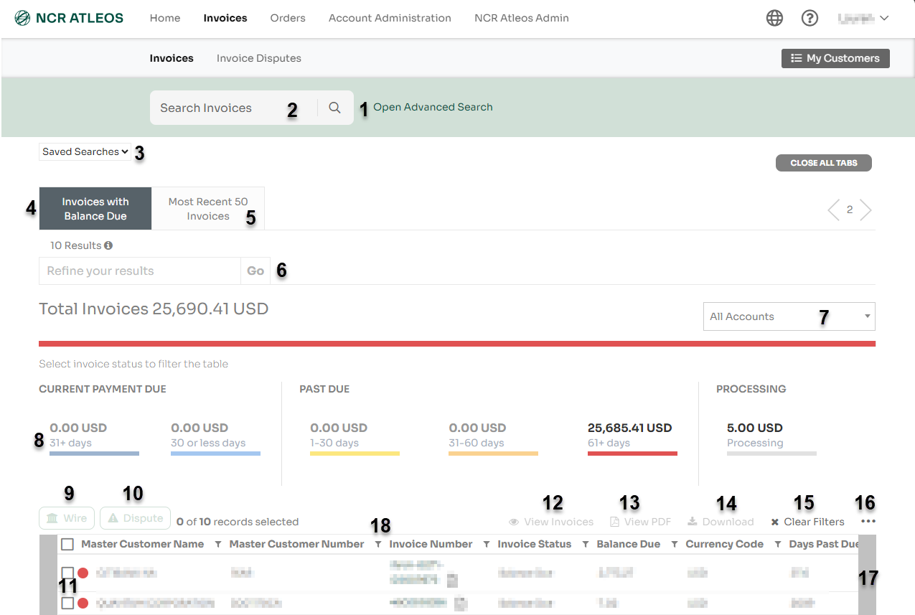The image size is (915, 615).
Task: Open the language globe icon
Action: (774, 18)
